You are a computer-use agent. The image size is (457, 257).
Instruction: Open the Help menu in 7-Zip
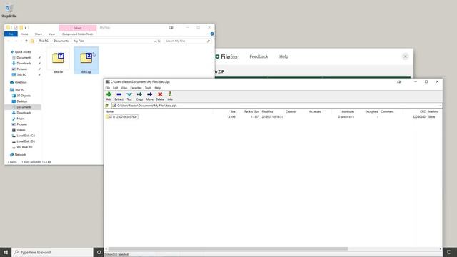157,88
